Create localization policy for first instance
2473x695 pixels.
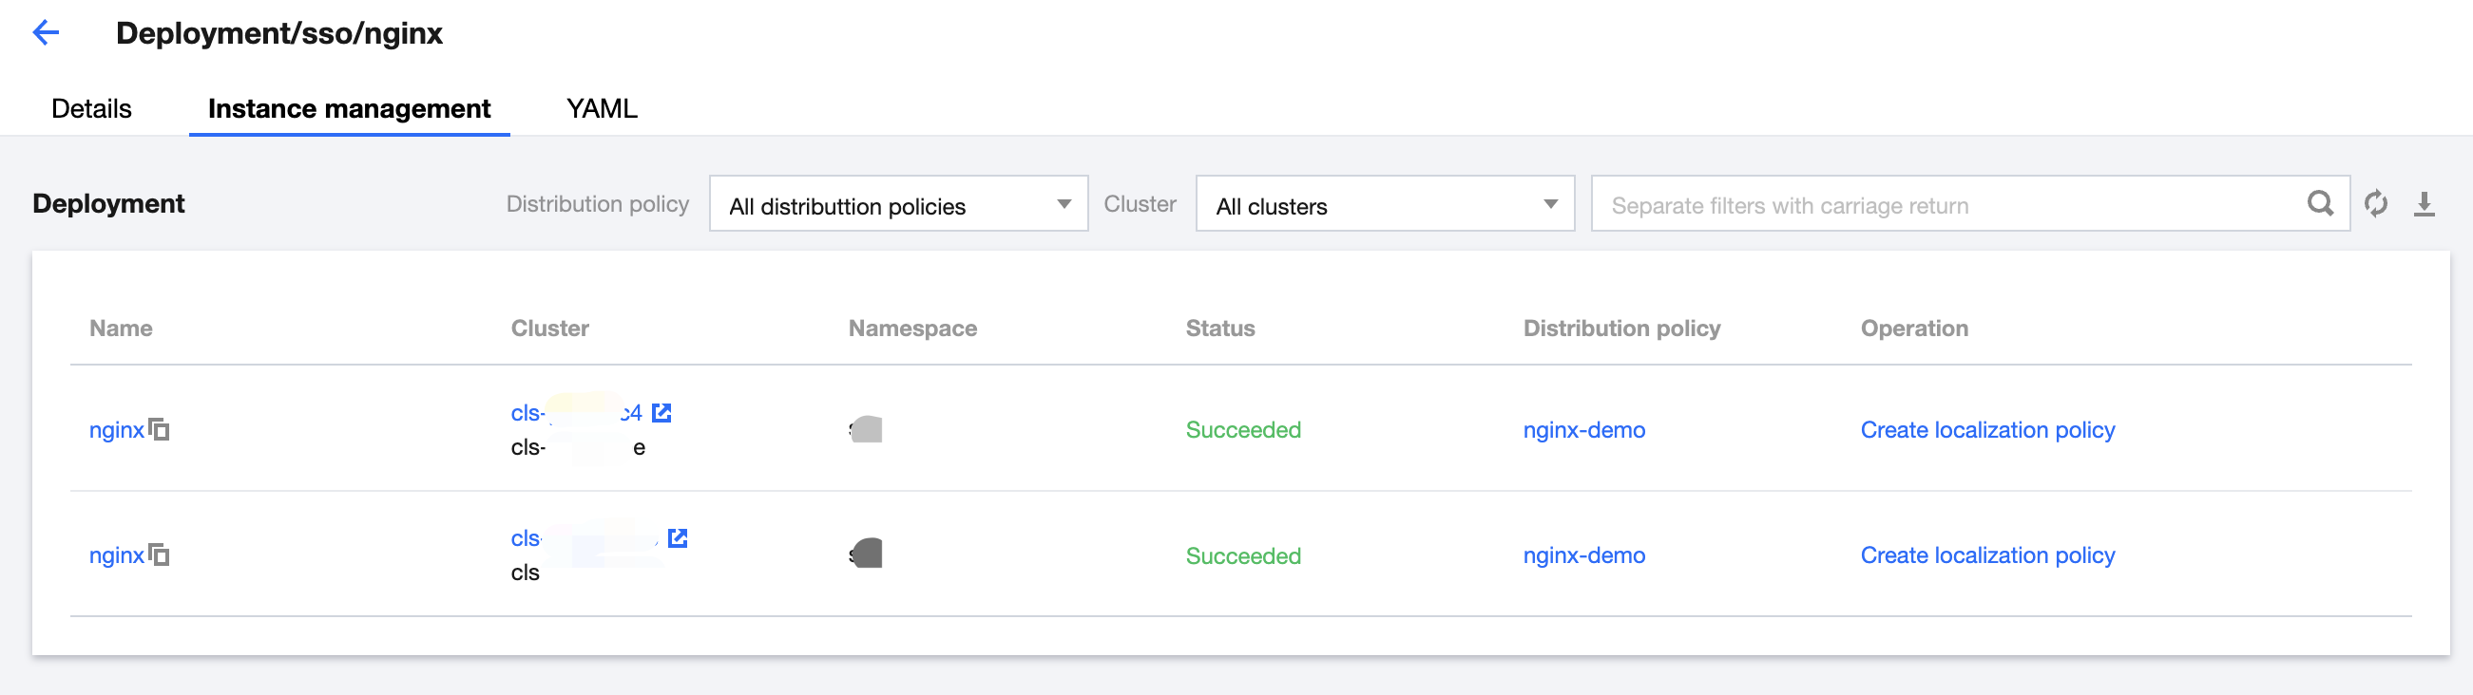(1986, 430)
